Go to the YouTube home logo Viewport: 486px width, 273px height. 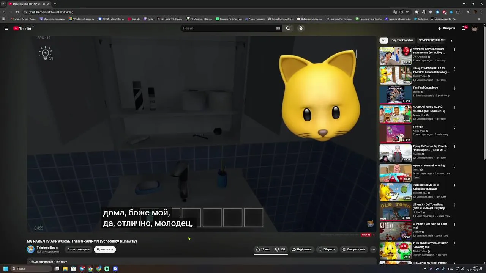coord(23,28)
